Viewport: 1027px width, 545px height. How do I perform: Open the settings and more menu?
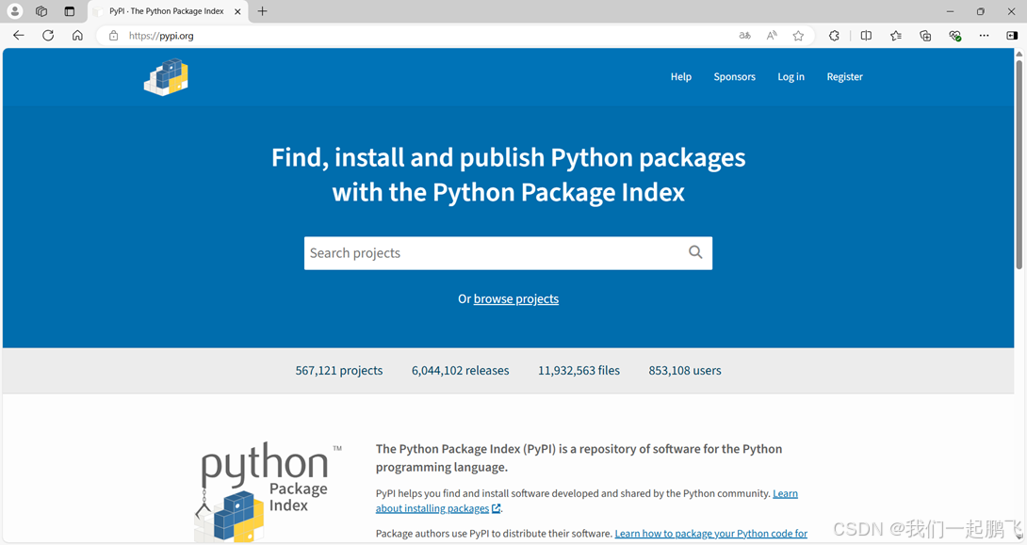pyautogui.click(x=984, y=36)
